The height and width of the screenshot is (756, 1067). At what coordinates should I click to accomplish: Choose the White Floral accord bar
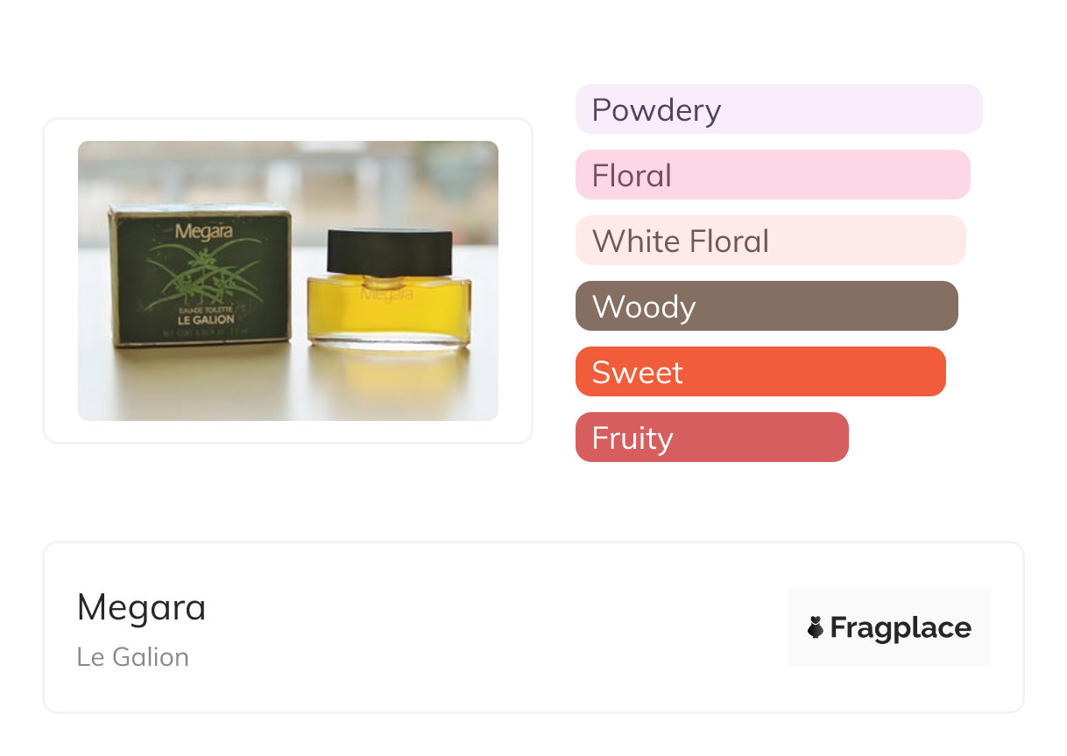click(770, 241)
